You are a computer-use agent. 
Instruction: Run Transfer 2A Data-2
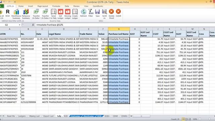45,14
